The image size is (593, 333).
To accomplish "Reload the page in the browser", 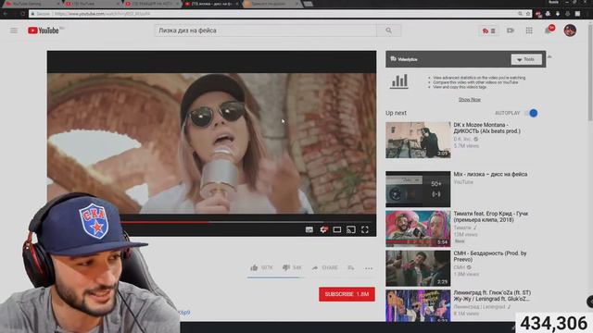I will [x=22, y=14].
